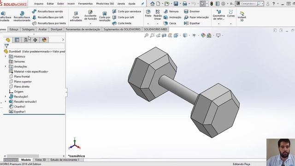Toggle the rebuild traffic light icon
This screenshot has width=295, height=166.
click(x=212, y=4)
